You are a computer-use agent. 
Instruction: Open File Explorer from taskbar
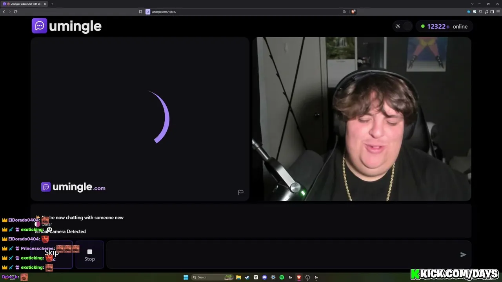[x=238, y=277]
